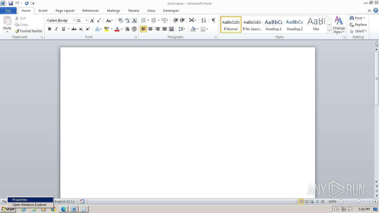This screenshot has height=213, width=379.
Task: Click the Phonetic Guide icon
Action: [127, 20]
